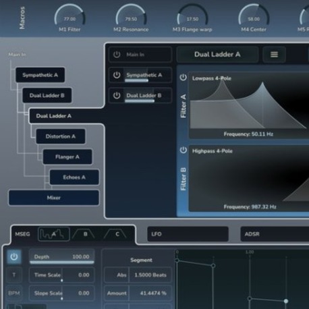
Task: Open Highpass 4-Pole filter type selector
Action: coord(213,151)
